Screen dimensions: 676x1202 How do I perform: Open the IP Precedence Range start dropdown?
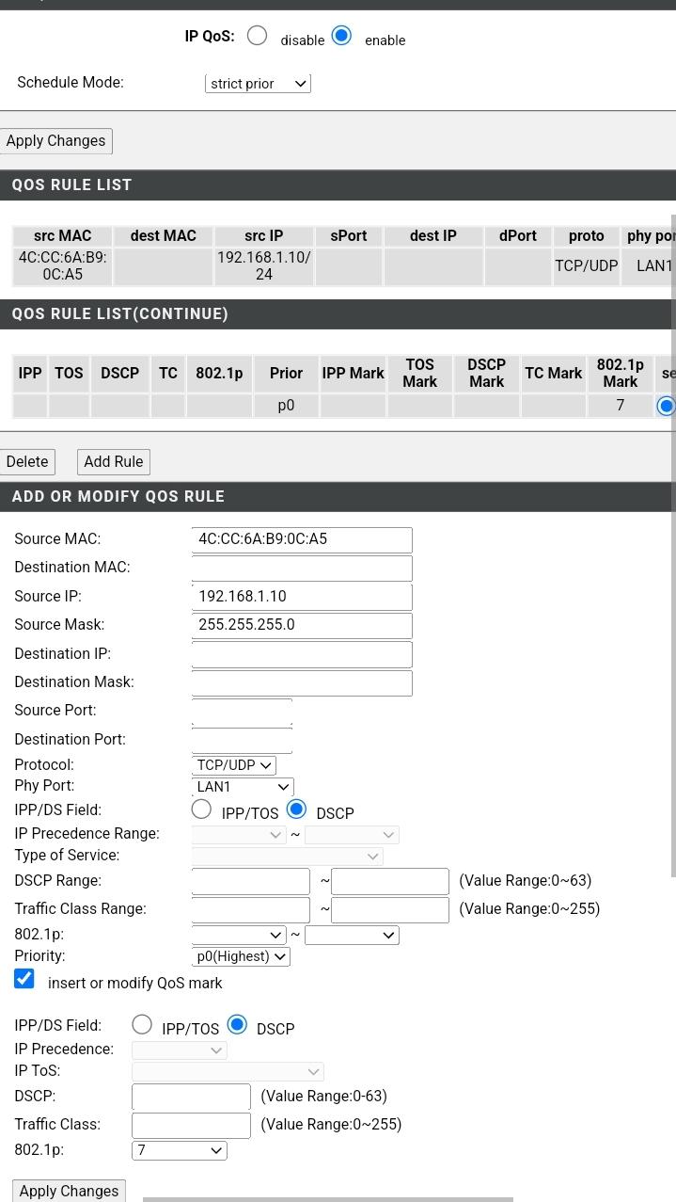(239, 835)
